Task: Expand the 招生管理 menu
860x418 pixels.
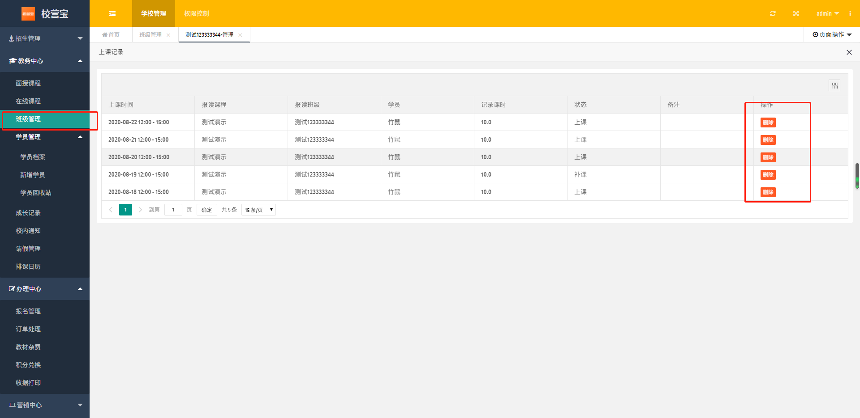Action: [45, 38]
